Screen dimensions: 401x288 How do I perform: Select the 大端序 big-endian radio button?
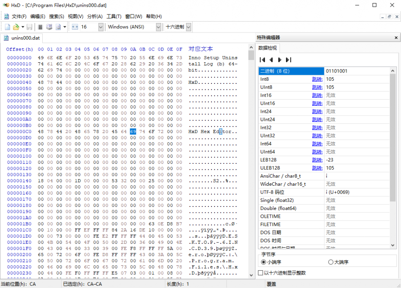331,262
